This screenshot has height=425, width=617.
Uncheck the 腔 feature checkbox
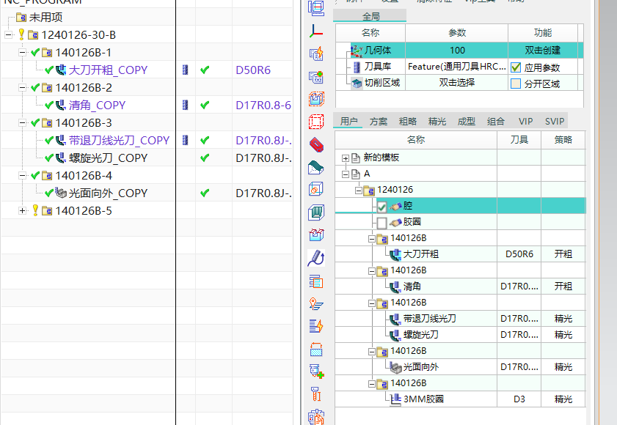[381, 207]
